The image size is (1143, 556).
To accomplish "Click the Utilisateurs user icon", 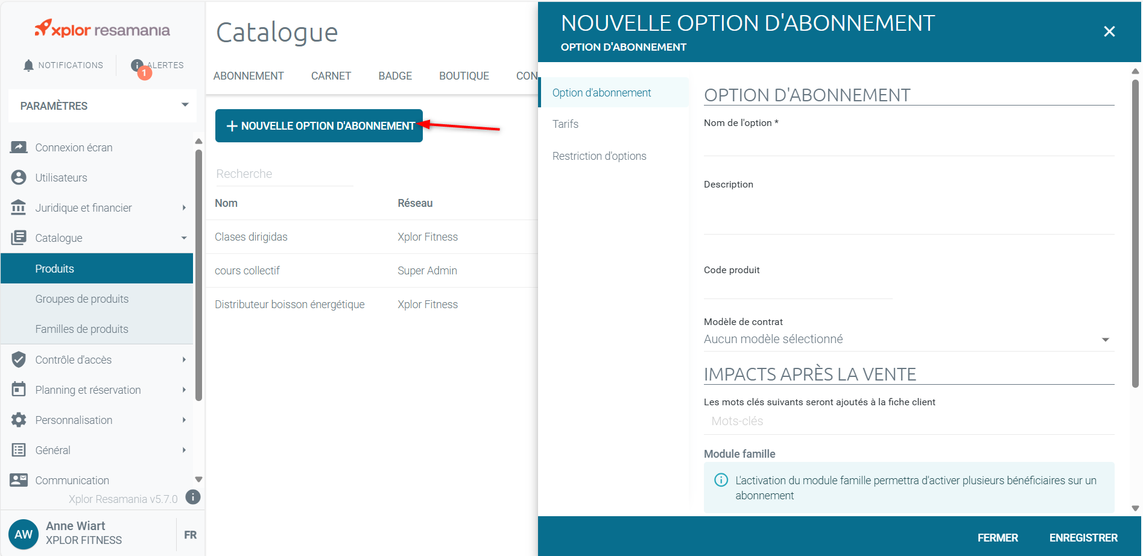I will click(19, 177).
